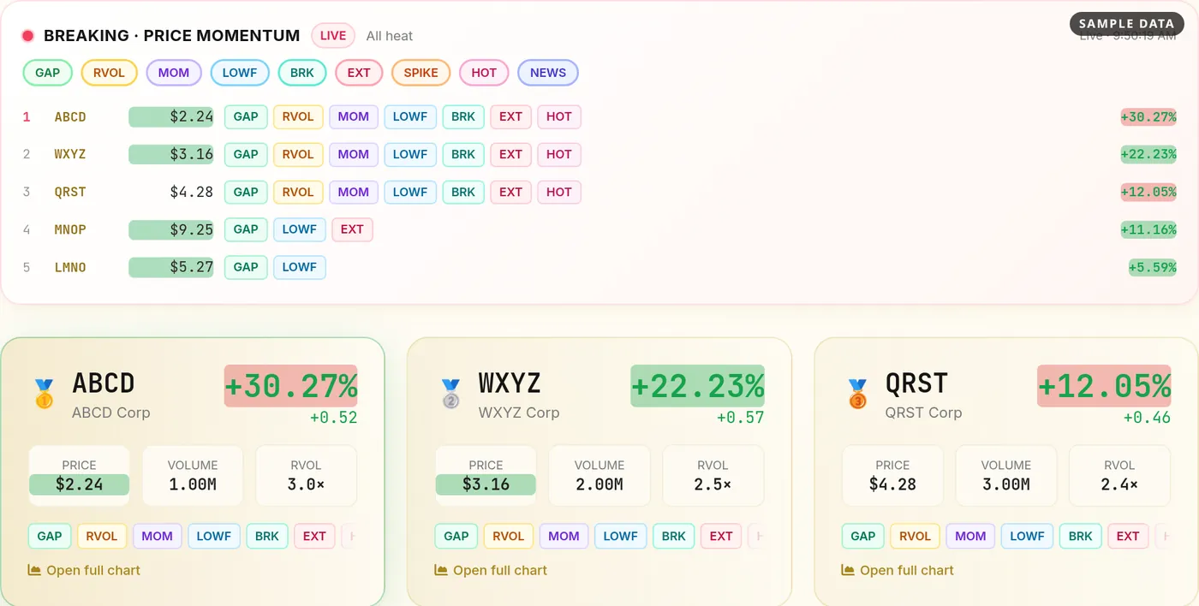Toggle the LOWF filter chip
The image size is (1199, 606).
[240, 73]
